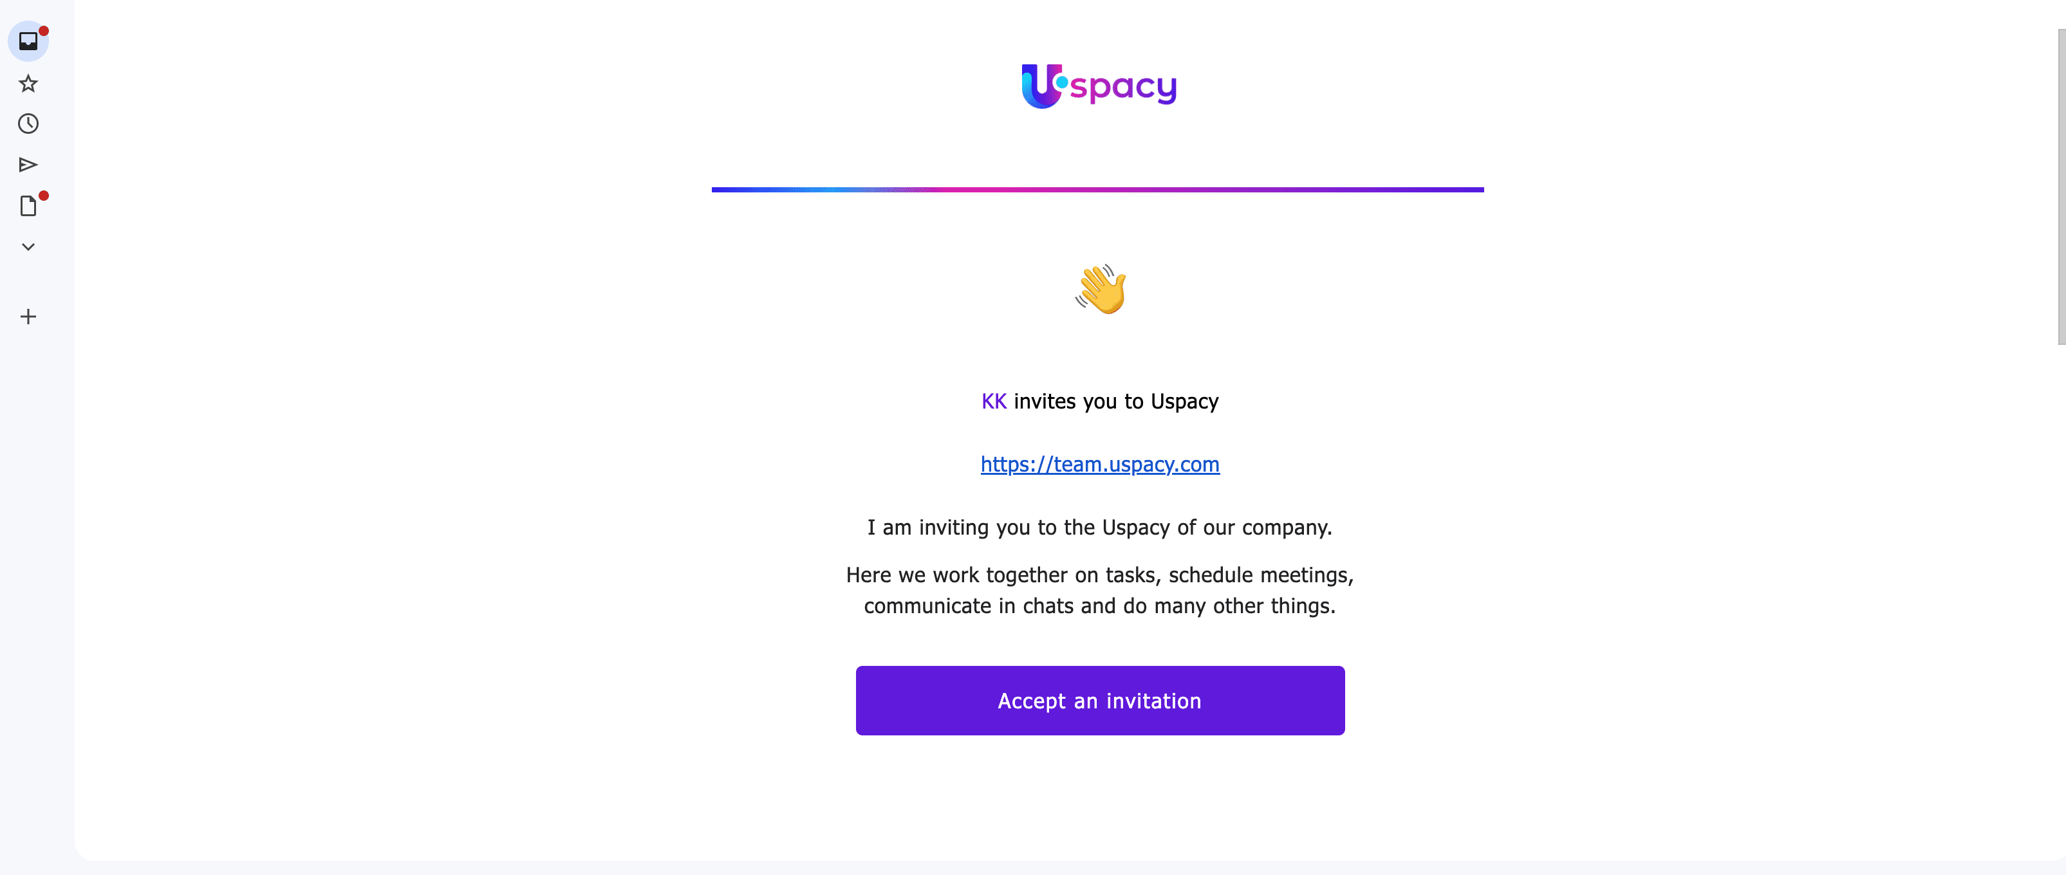Open Snoozed emails via the clock icon
Image resolution: width=2066 pixels, height=875 pixels.
29,124
